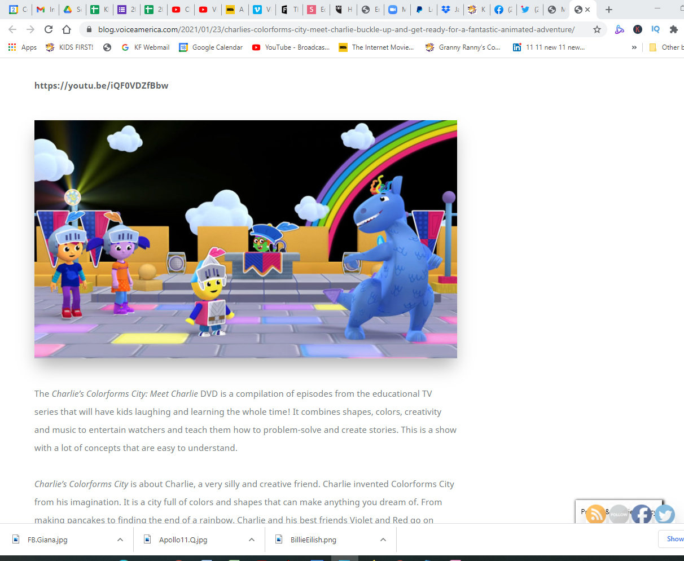Viewport: 684px width, 561px height.
Task: Open the profile avatar marked K
Action: [638, 29]
